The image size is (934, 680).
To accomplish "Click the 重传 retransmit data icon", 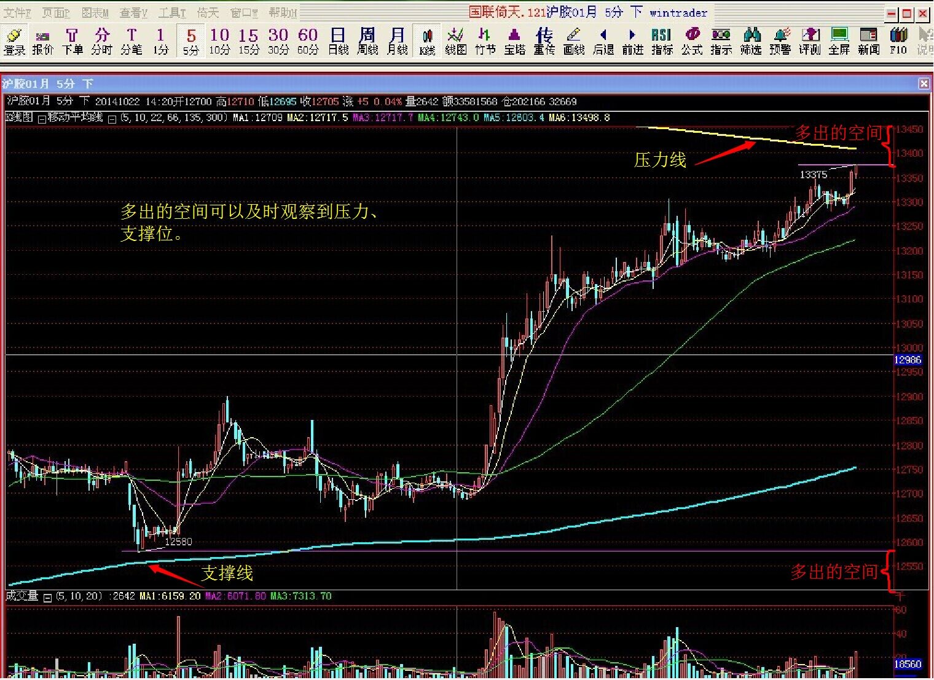I will pyautogui.click(x=544, y=41).
